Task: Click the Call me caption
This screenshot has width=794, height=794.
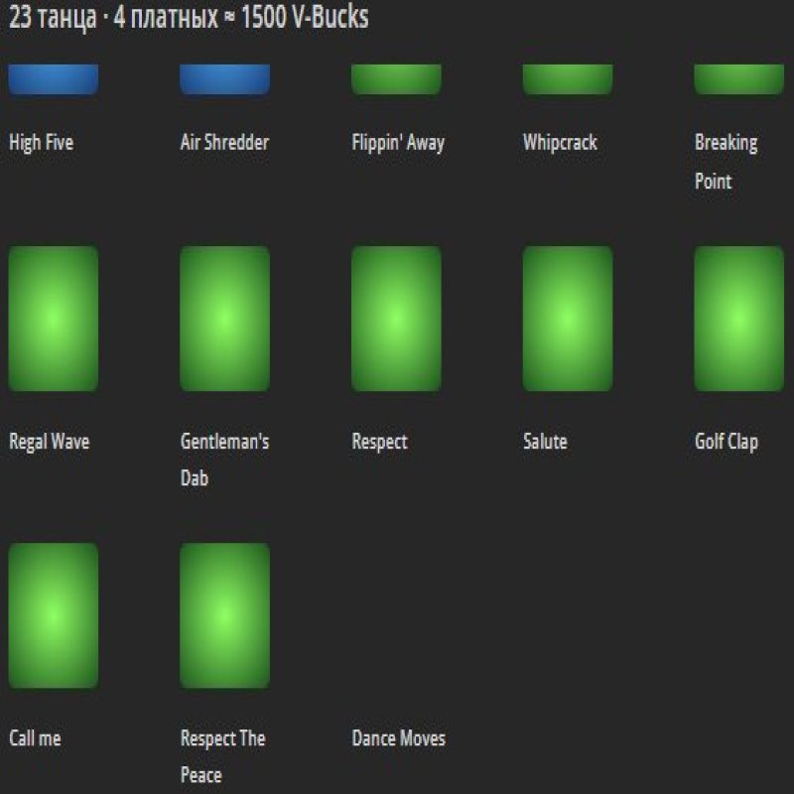Action: 35,738
